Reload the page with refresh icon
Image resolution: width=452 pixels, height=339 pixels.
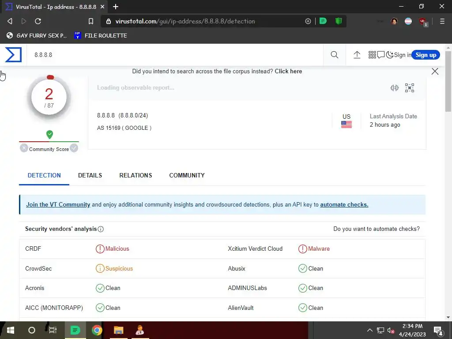(x=38, y=21)
